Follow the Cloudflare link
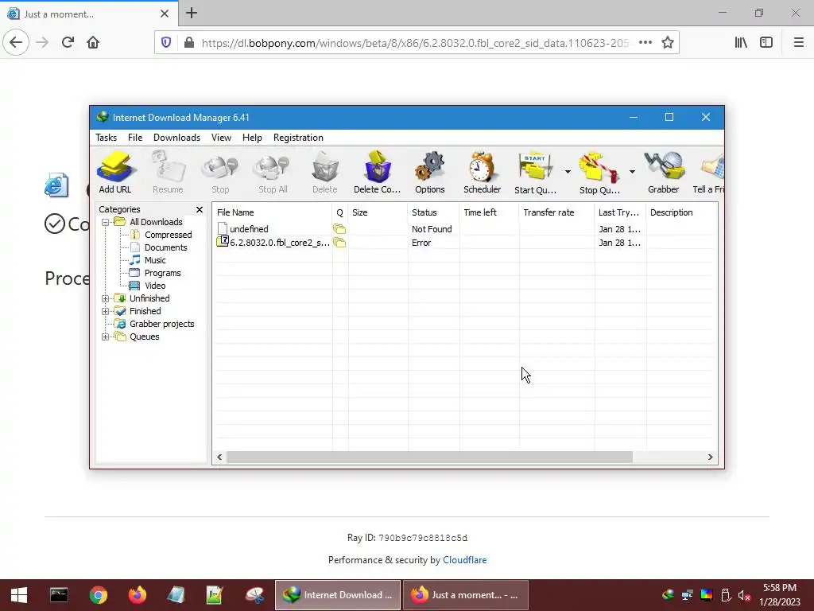 tap(464, 560)
